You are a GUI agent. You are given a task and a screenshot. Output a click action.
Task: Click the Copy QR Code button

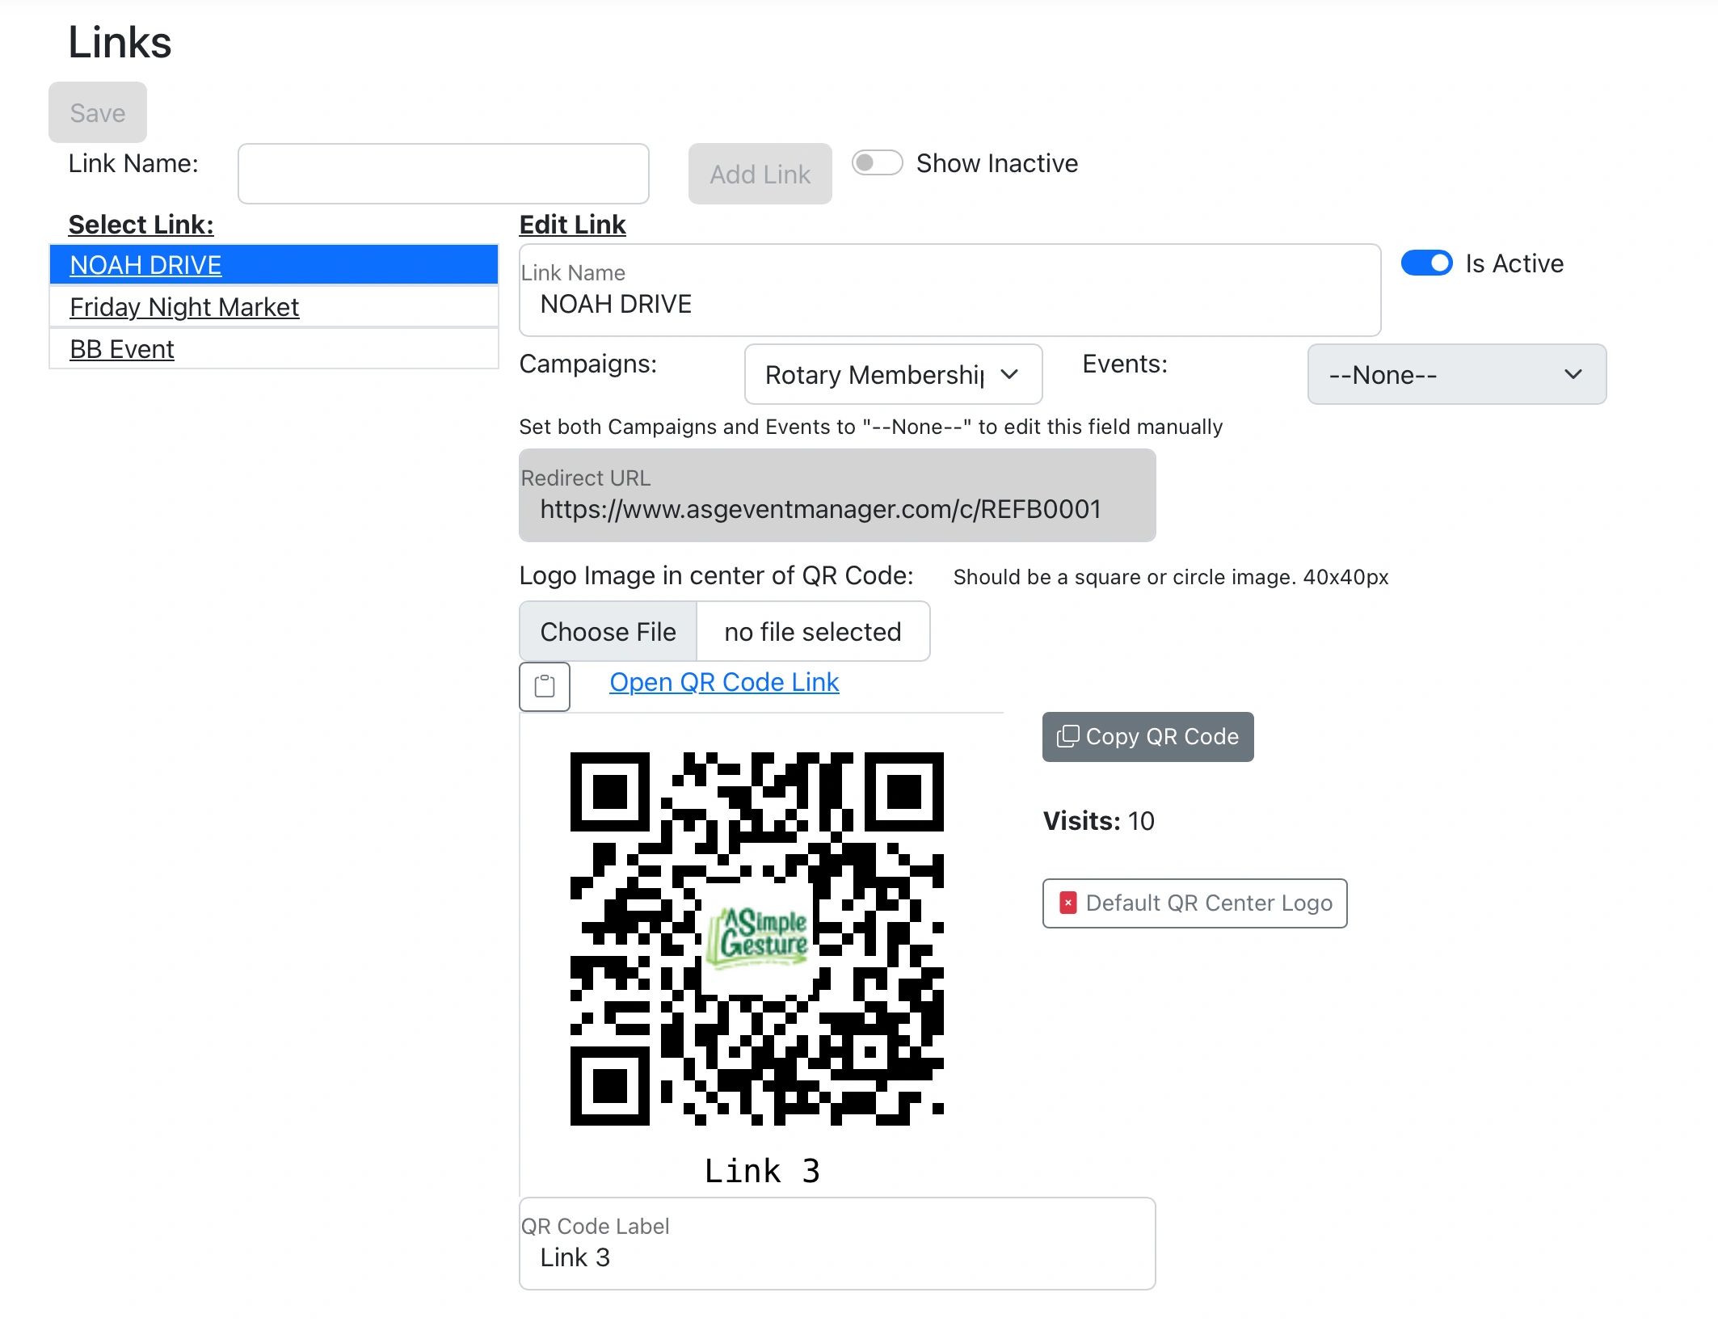(x=1147, y=736)
